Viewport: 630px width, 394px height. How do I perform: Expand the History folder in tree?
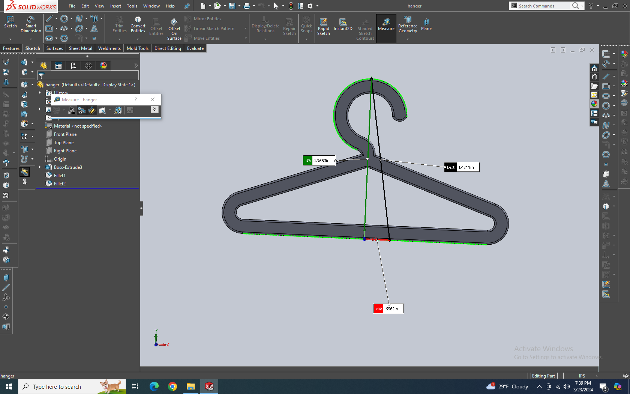(39, 93)
